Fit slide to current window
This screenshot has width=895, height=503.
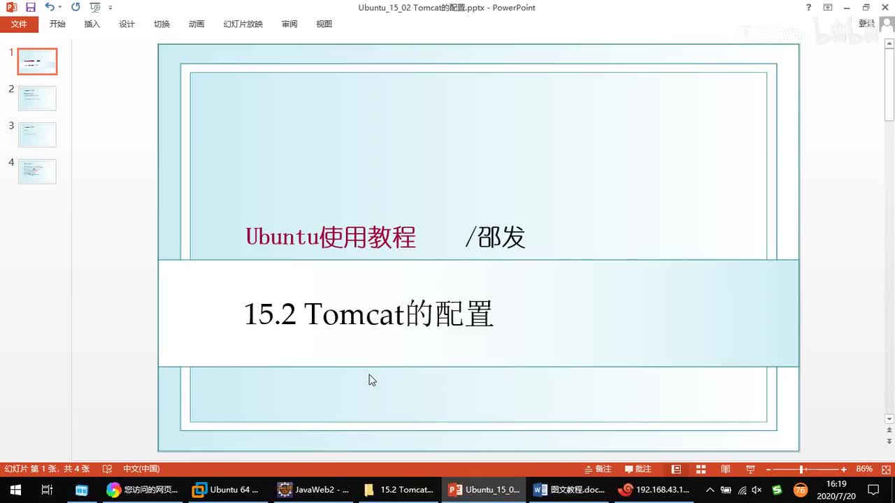click(885, 469)
